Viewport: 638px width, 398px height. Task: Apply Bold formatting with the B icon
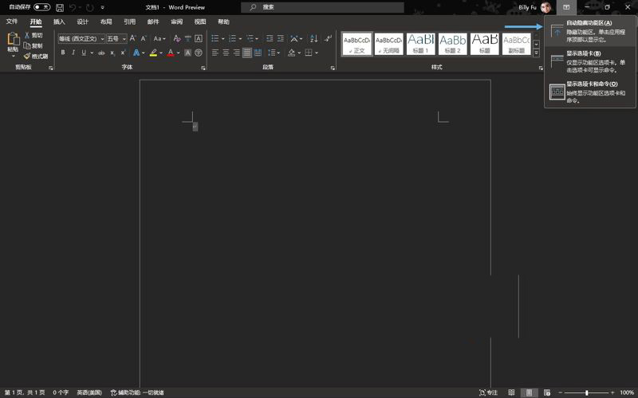63,53
